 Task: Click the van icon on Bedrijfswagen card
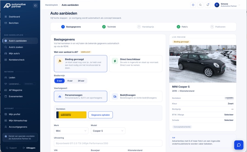coord(115,97)
